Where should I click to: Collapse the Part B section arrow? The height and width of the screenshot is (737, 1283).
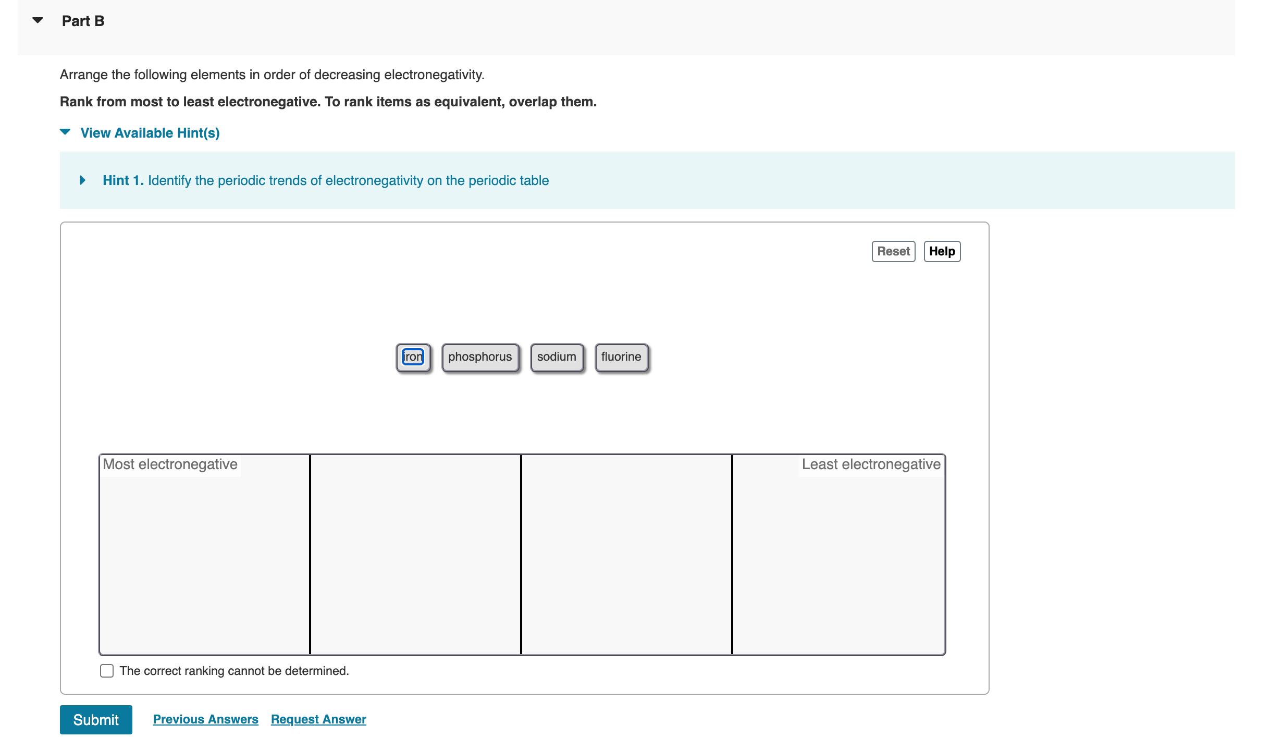[38, 21]
